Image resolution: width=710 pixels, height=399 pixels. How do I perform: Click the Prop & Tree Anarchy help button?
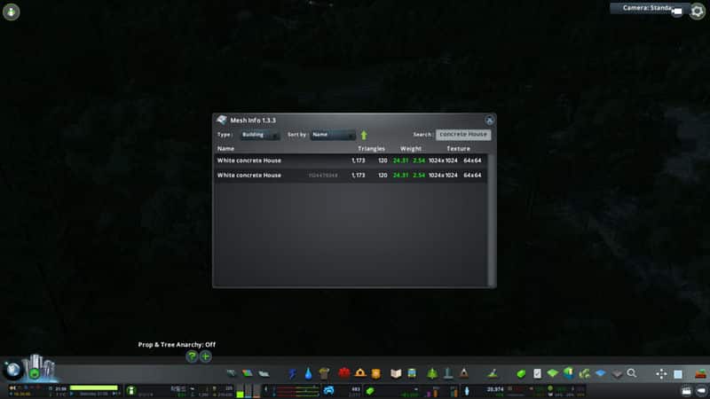click(192, 356)
